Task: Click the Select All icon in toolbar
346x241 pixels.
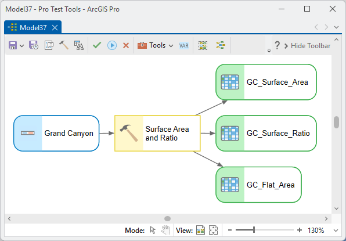Action: point(203,45)
